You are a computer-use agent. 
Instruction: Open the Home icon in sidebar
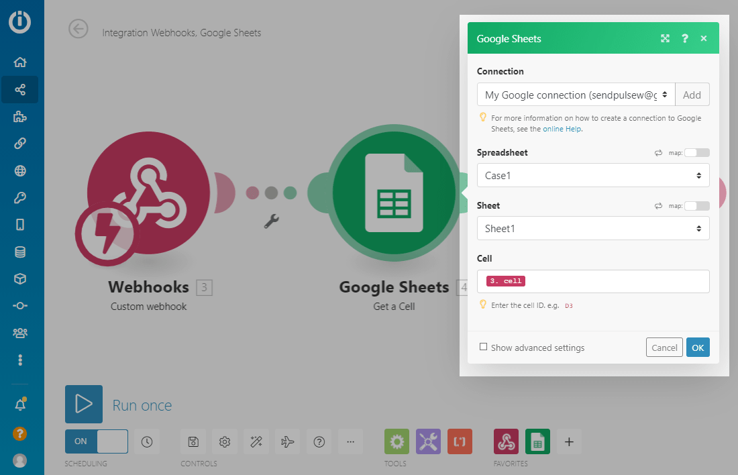(x=19, y=62)
